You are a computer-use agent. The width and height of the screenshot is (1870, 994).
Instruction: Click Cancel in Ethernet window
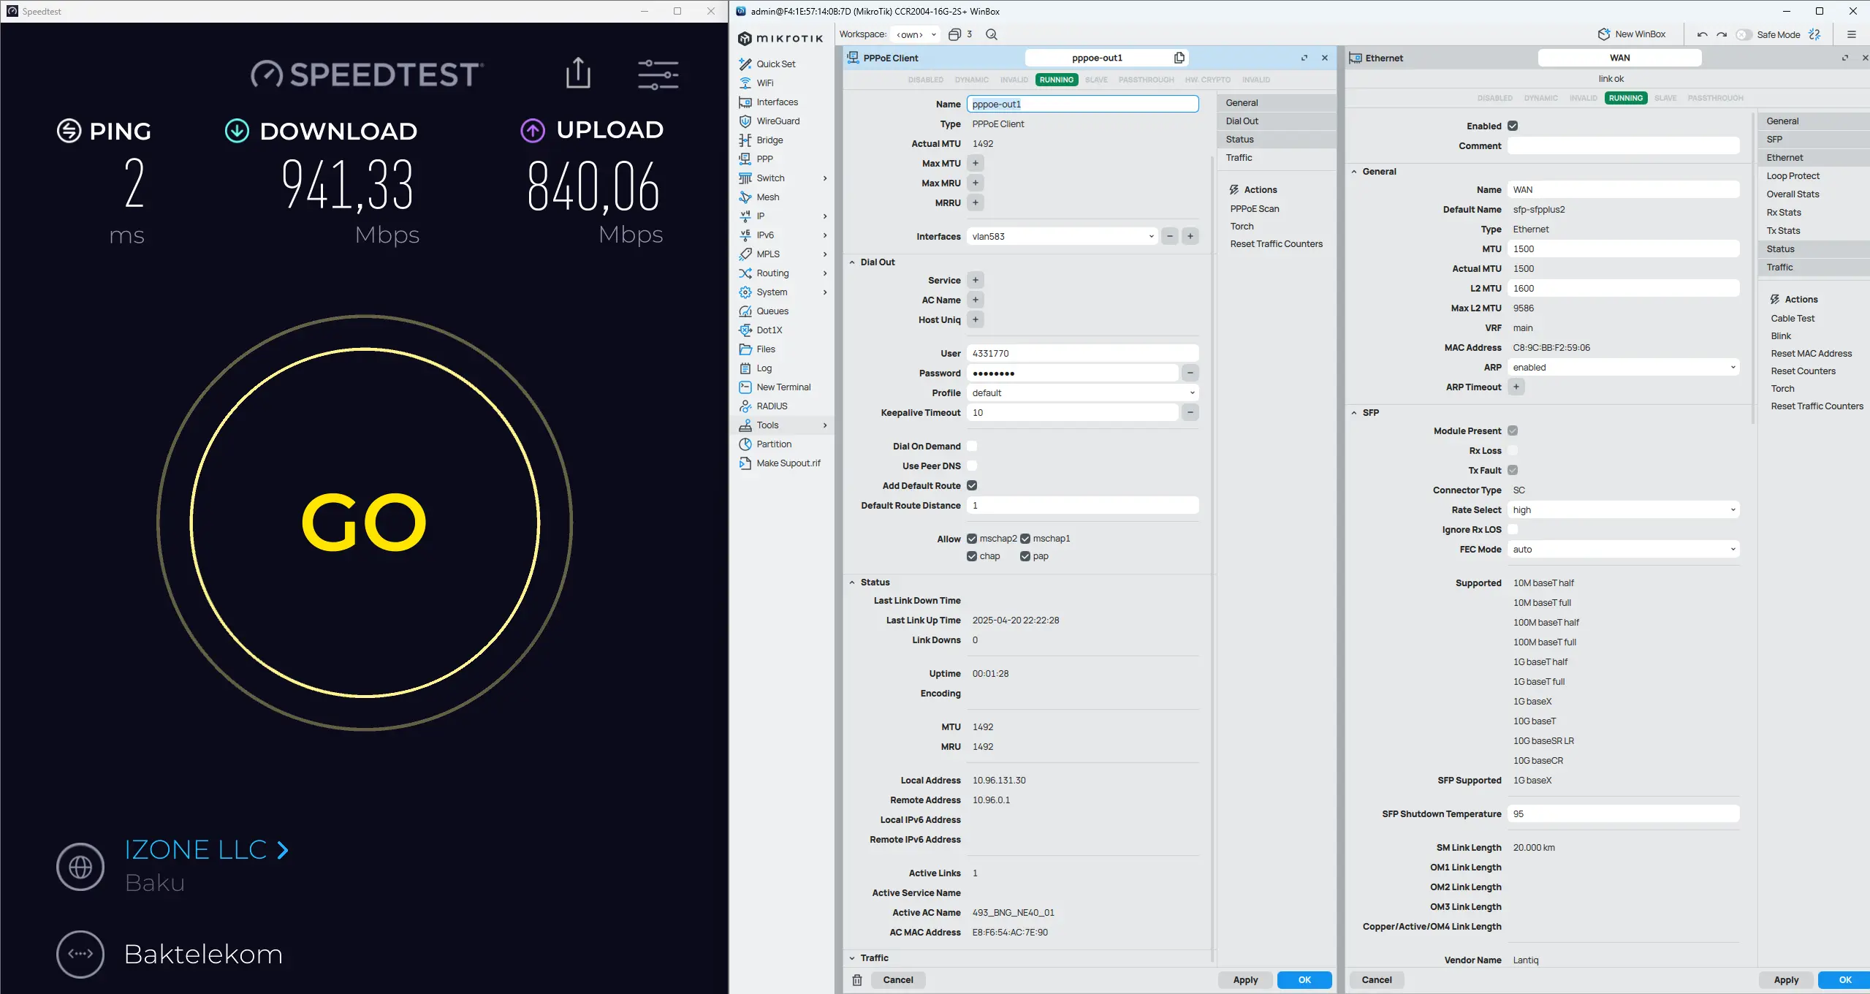pyautogui.click(x=1376, y=980)
